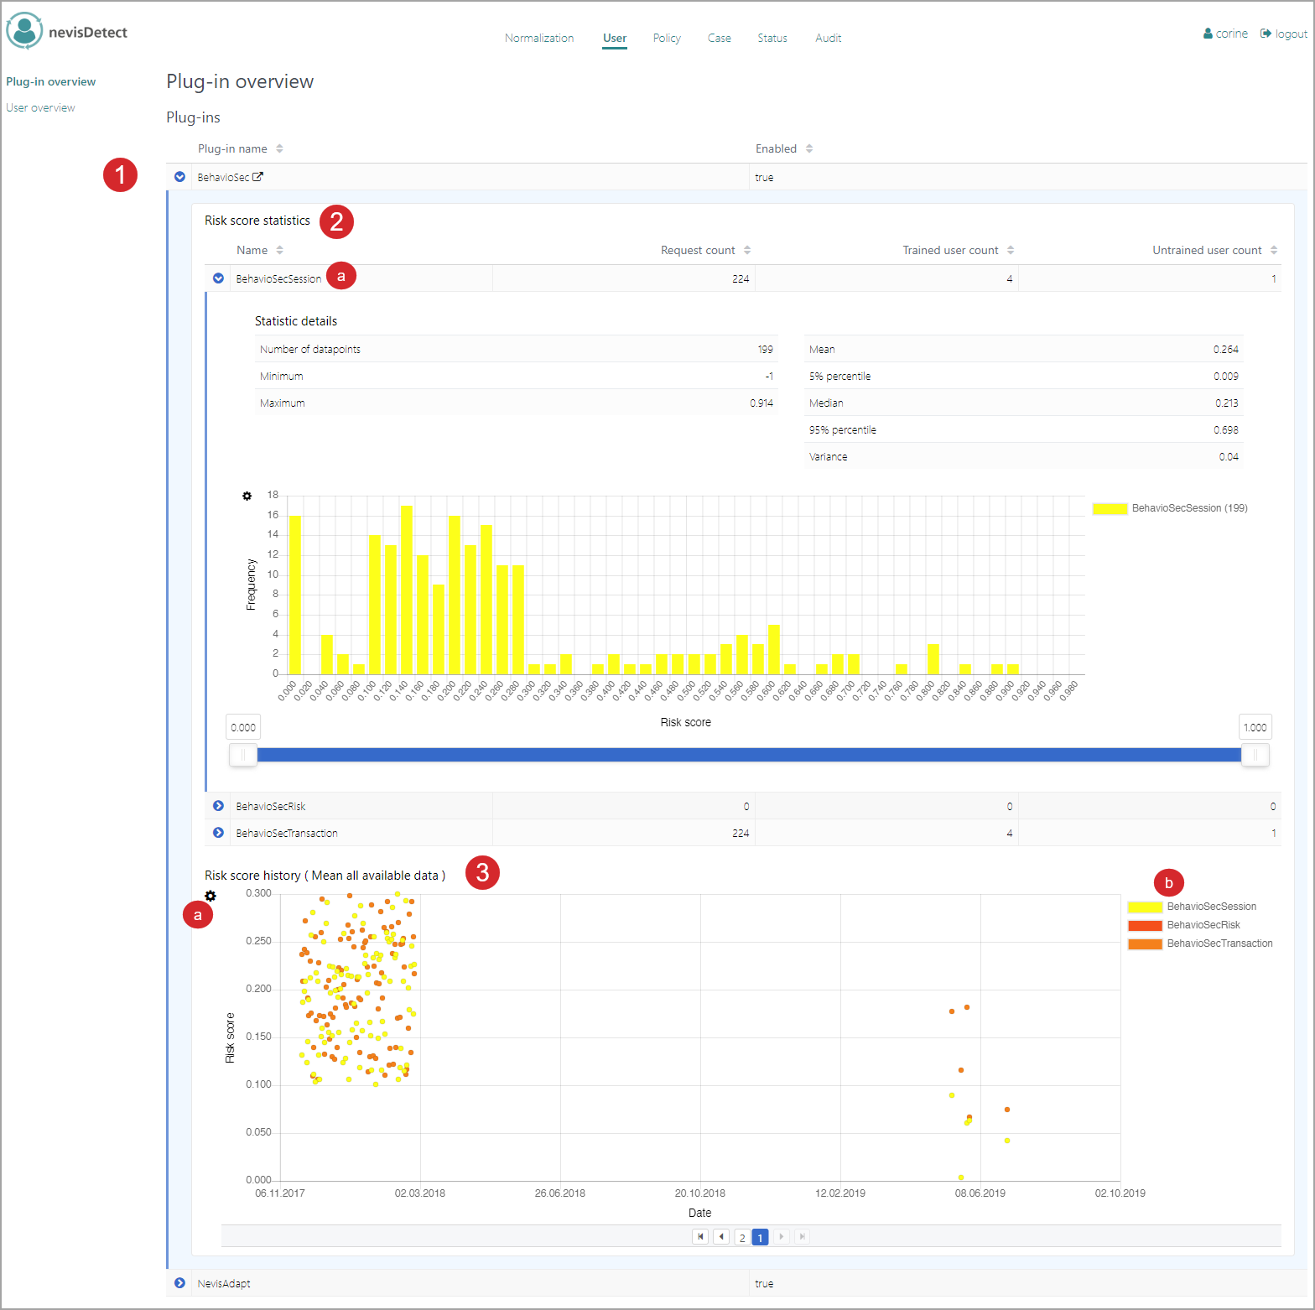
Task: Toggle BehavioSecSession history legend swatch
Action: [x=1145, y=907]
